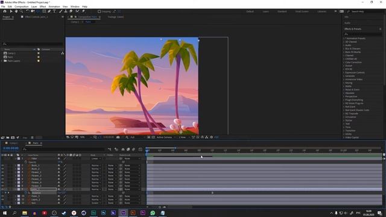Click the Frame Blending enable icon in timeline
Image resolution: width=386 pixels, height=217 pixels.
coord(128,149)
